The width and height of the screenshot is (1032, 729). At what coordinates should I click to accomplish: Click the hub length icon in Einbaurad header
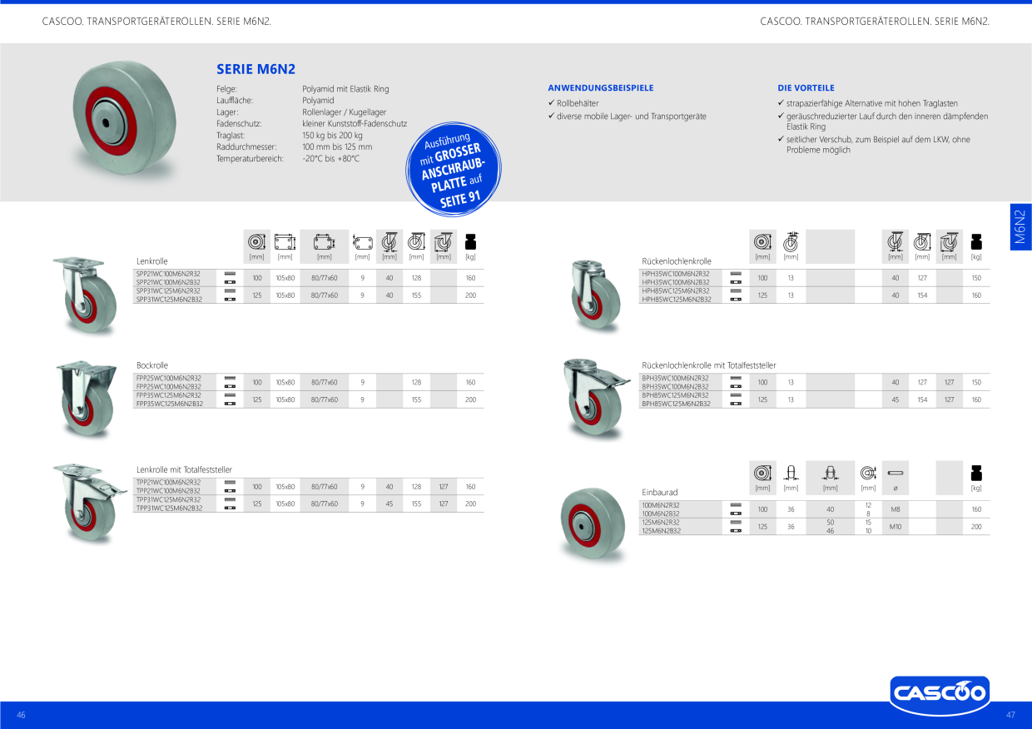830,473
